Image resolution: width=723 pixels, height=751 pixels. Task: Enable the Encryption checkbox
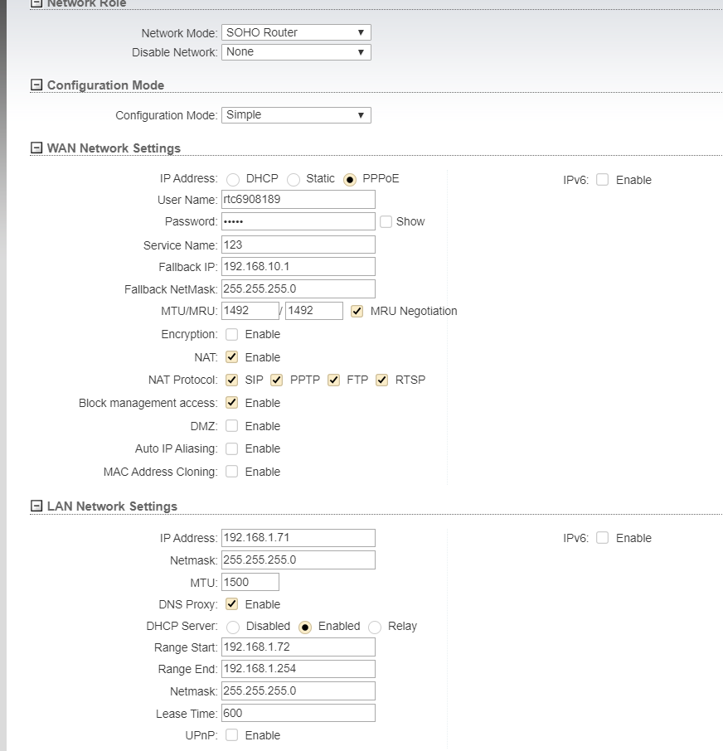coord(232,334)
